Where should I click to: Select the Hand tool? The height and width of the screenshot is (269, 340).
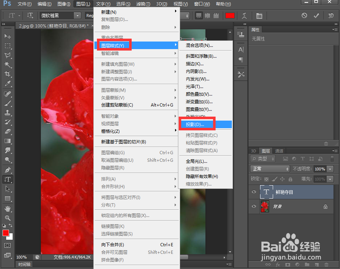8,209
